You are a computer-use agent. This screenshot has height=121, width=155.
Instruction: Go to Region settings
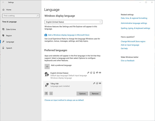click(x=9, y=36)
